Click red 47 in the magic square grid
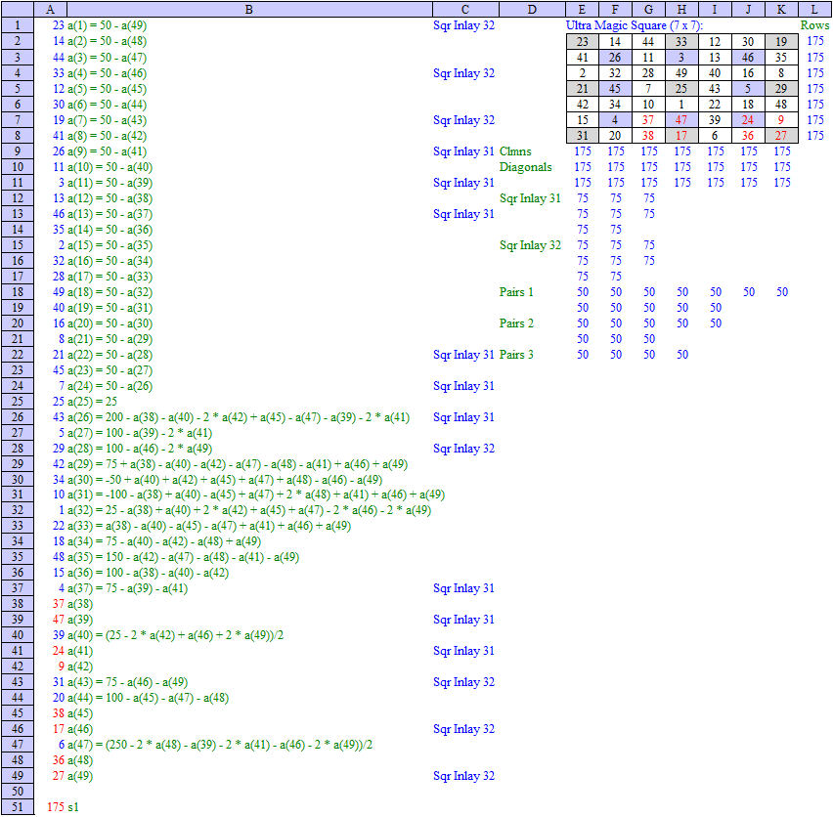833x817 pixels. (681, 120)
